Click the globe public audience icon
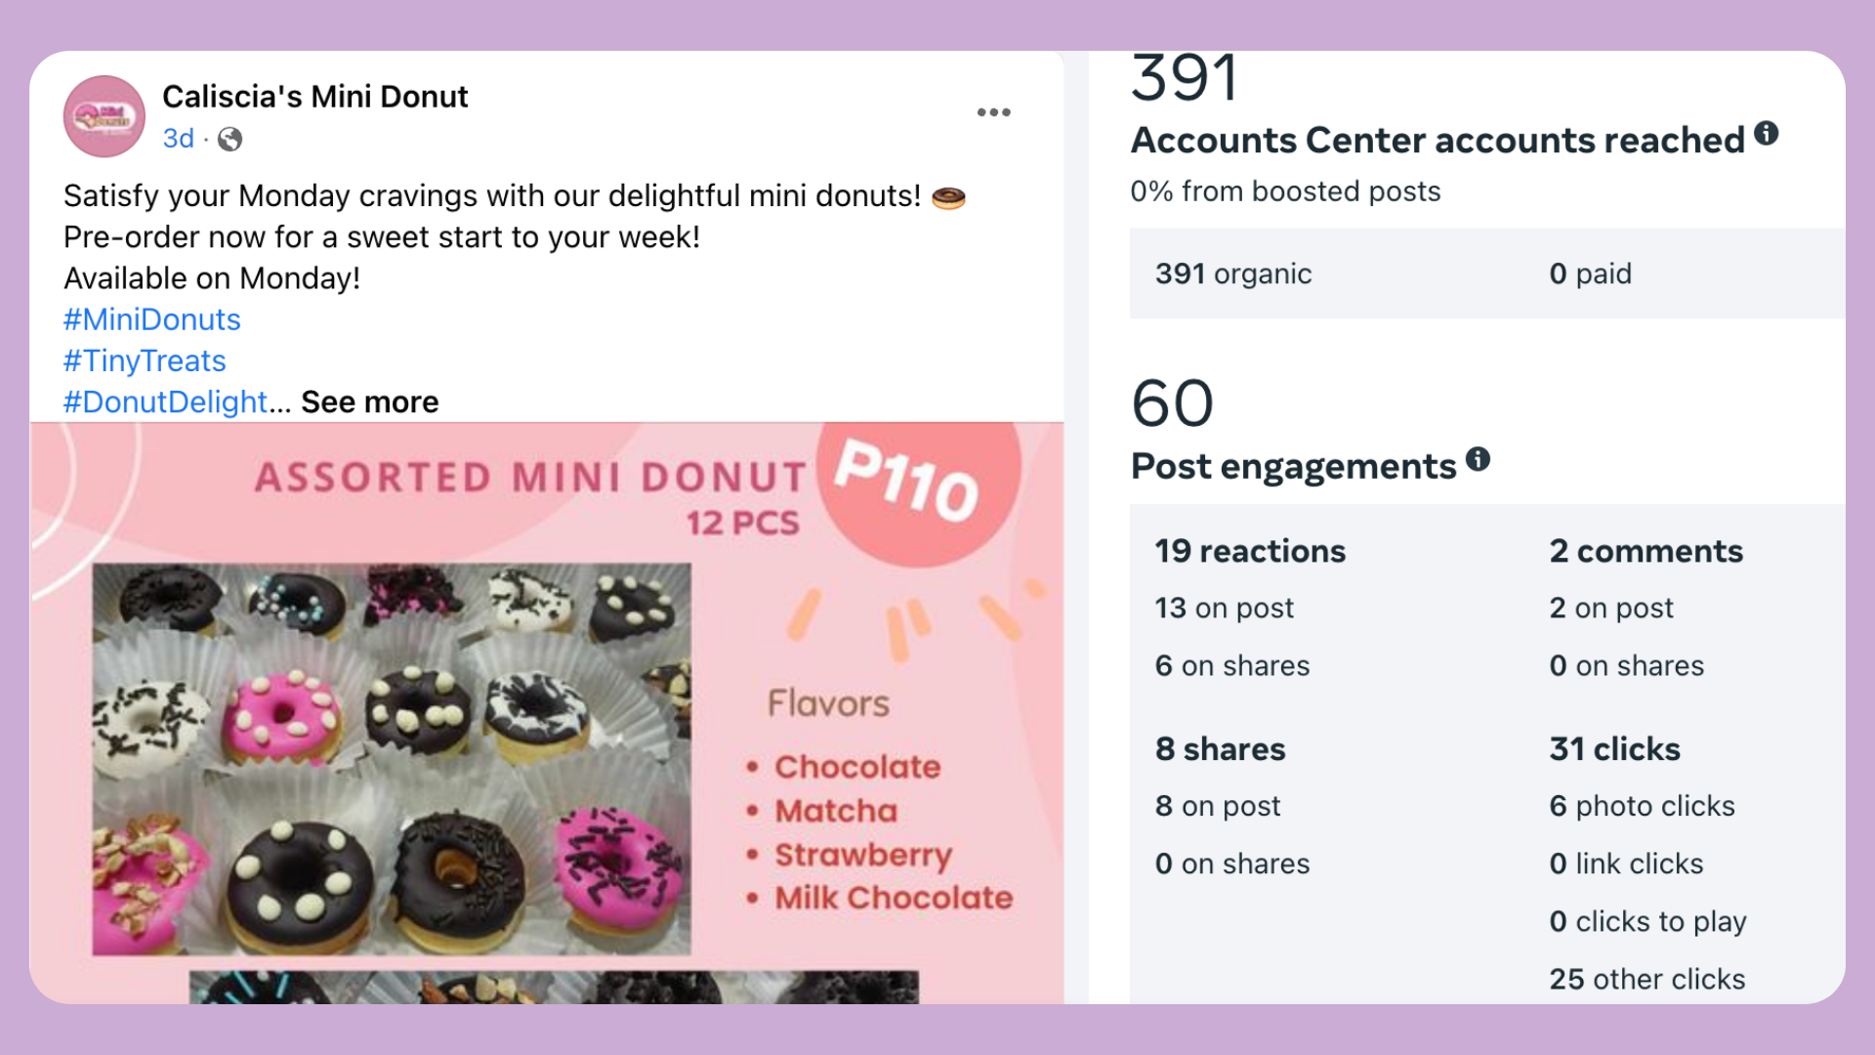Viewport: 1875px width, 1055px height. (x=229, y=140)
